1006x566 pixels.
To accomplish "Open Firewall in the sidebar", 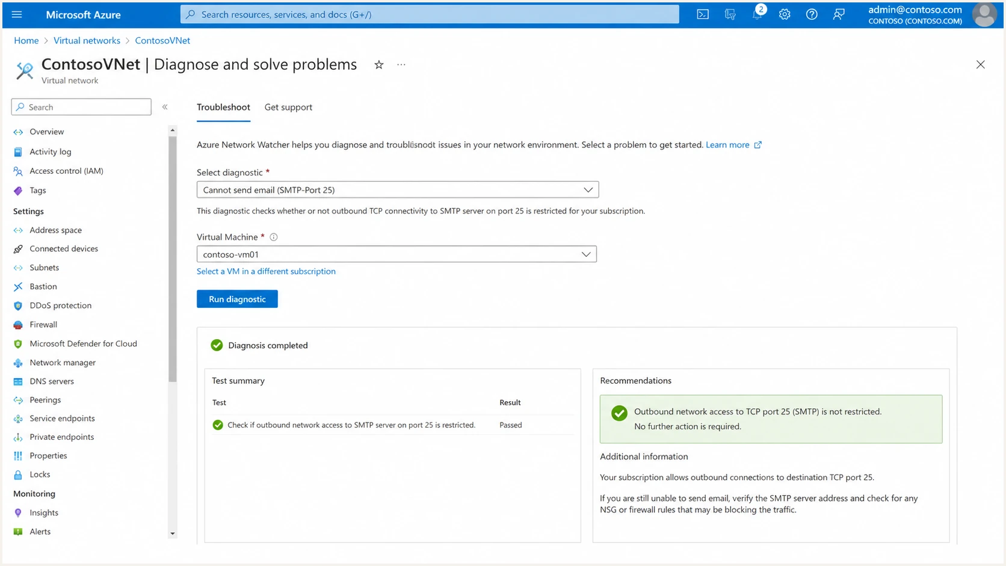I will (43, 324).
